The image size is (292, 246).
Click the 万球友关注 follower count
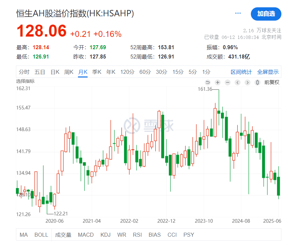click(x=262, y=30)
